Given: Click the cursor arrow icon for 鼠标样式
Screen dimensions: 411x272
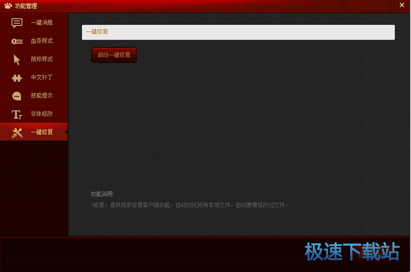Looking at the screenshot, I should (17, 60).
